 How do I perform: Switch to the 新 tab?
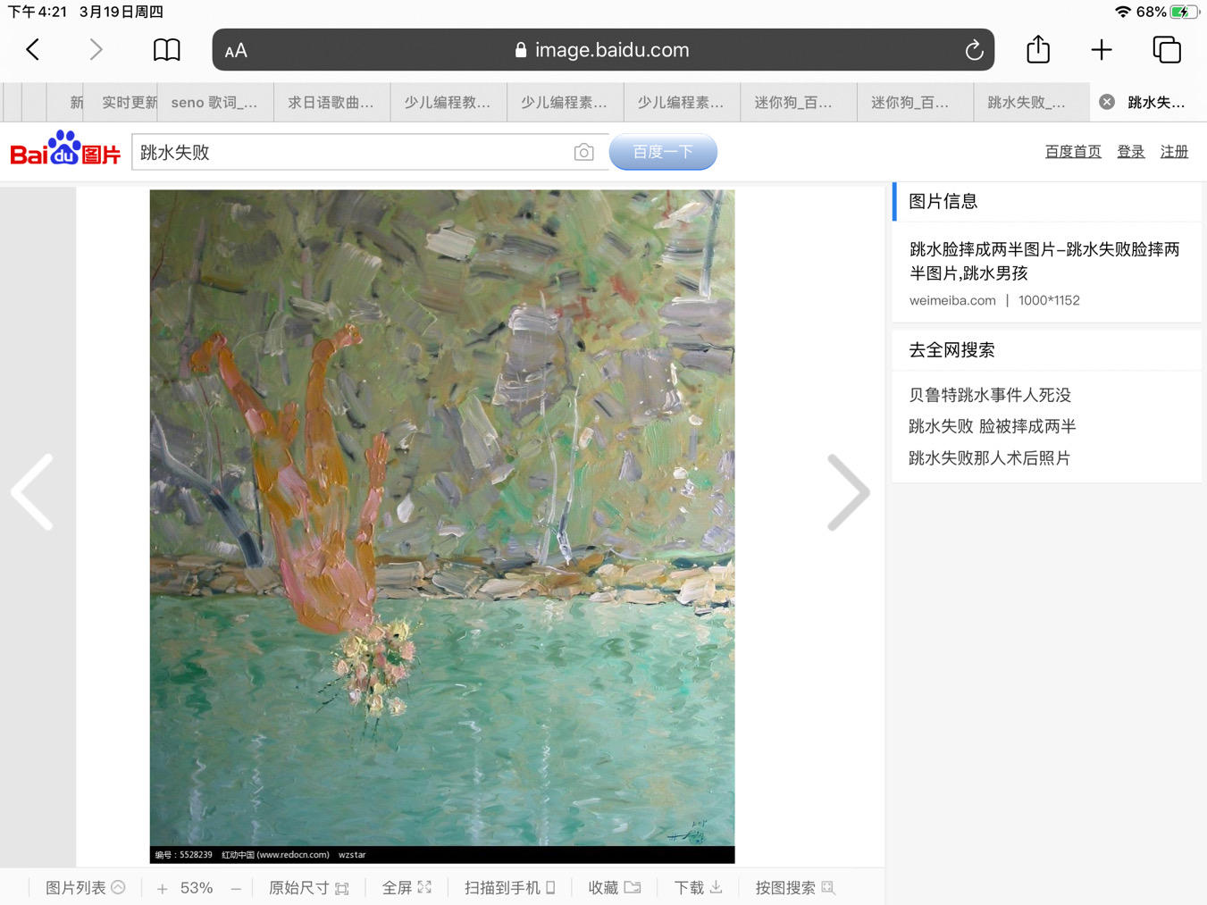point(66,102)
